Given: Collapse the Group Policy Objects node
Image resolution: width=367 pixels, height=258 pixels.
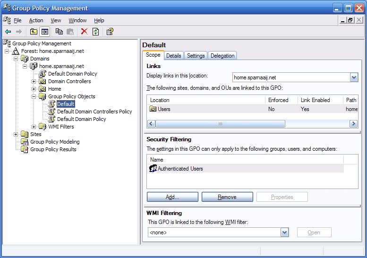Looking at the screenshot, I should click(34, 96).
